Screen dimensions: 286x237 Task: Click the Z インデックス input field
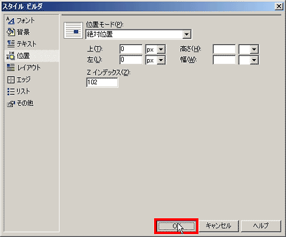click(x=102, y=83)
